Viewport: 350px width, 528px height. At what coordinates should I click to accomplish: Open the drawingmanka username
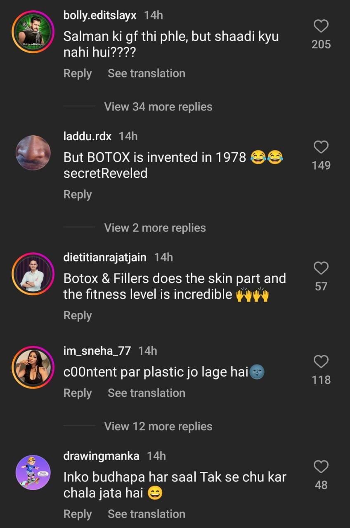[101, 456]
